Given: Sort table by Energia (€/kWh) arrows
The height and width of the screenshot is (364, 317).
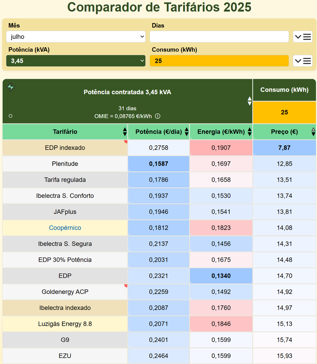Looking at the screenshot, I should tap(249, 132).
